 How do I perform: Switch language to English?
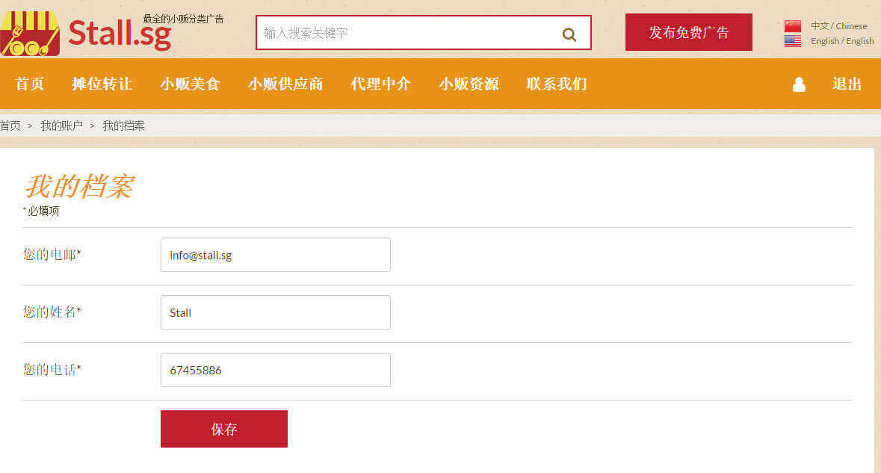(x=842, y=41)
